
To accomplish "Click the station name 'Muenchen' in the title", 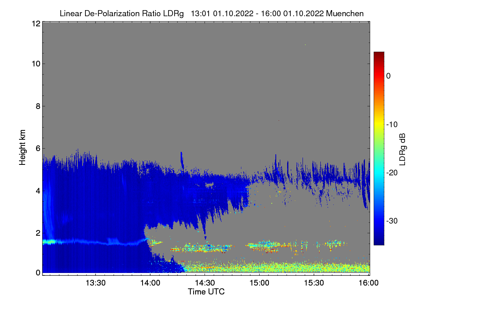I will [345, 13].
